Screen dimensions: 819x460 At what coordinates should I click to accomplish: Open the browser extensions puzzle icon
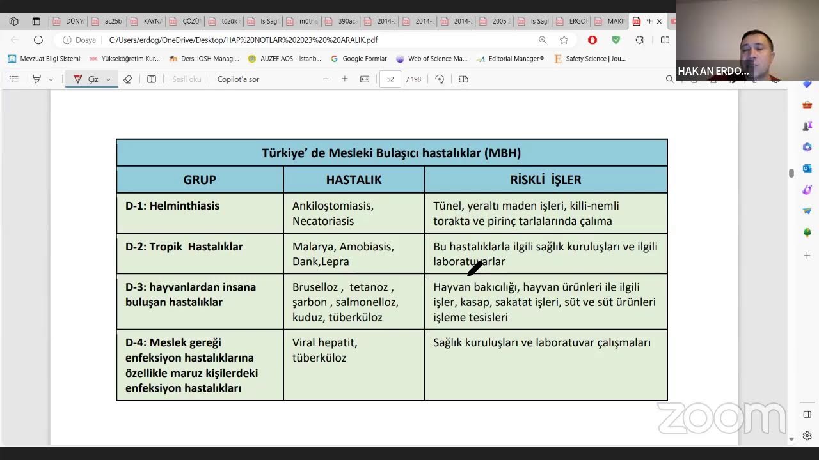639,40
